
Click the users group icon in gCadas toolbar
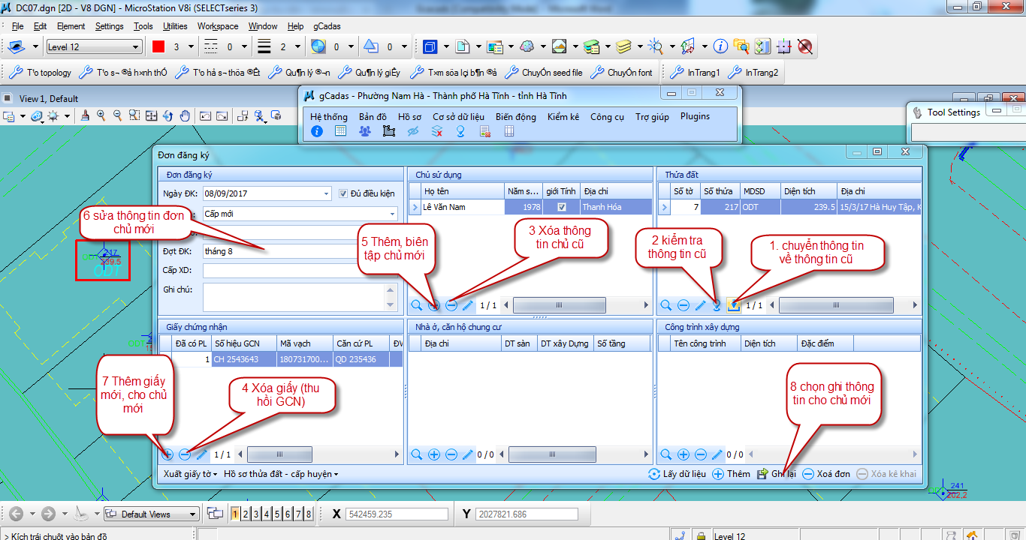pyautogui.click(x=365, y=131)
